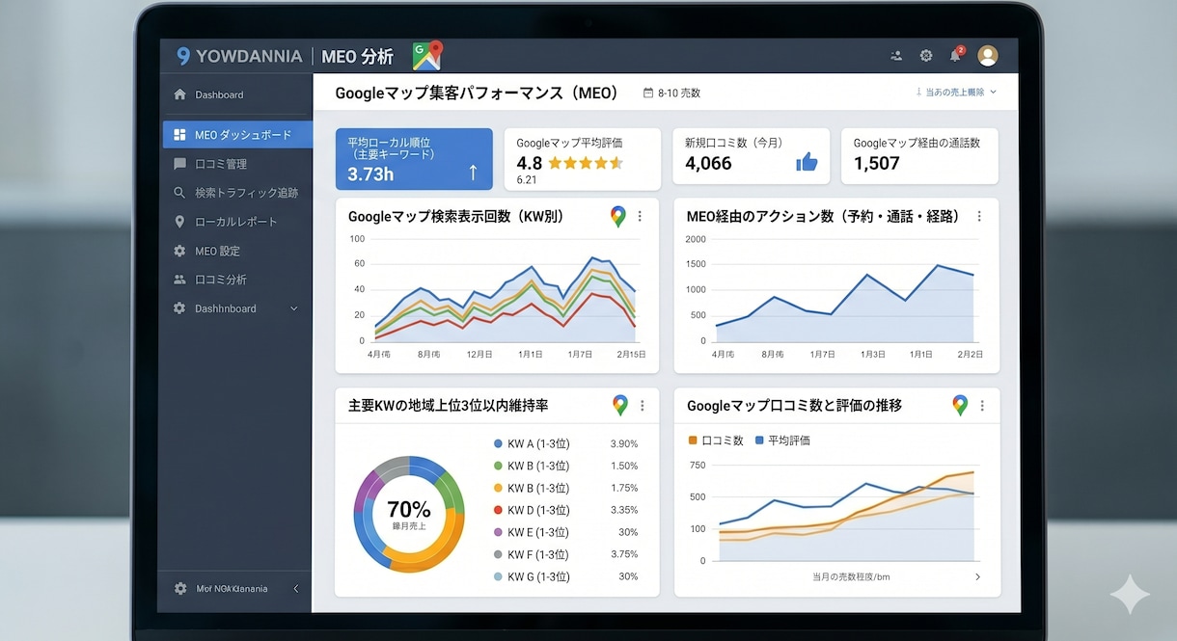Click KW G (1-3位) legend row
The image size is (1177, 641).
[565, 576]
